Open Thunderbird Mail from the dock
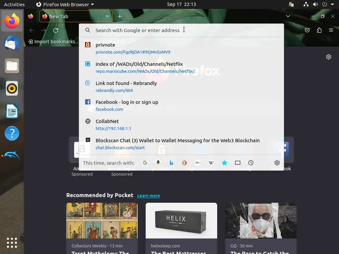339x254 pixels. point(12,43)
